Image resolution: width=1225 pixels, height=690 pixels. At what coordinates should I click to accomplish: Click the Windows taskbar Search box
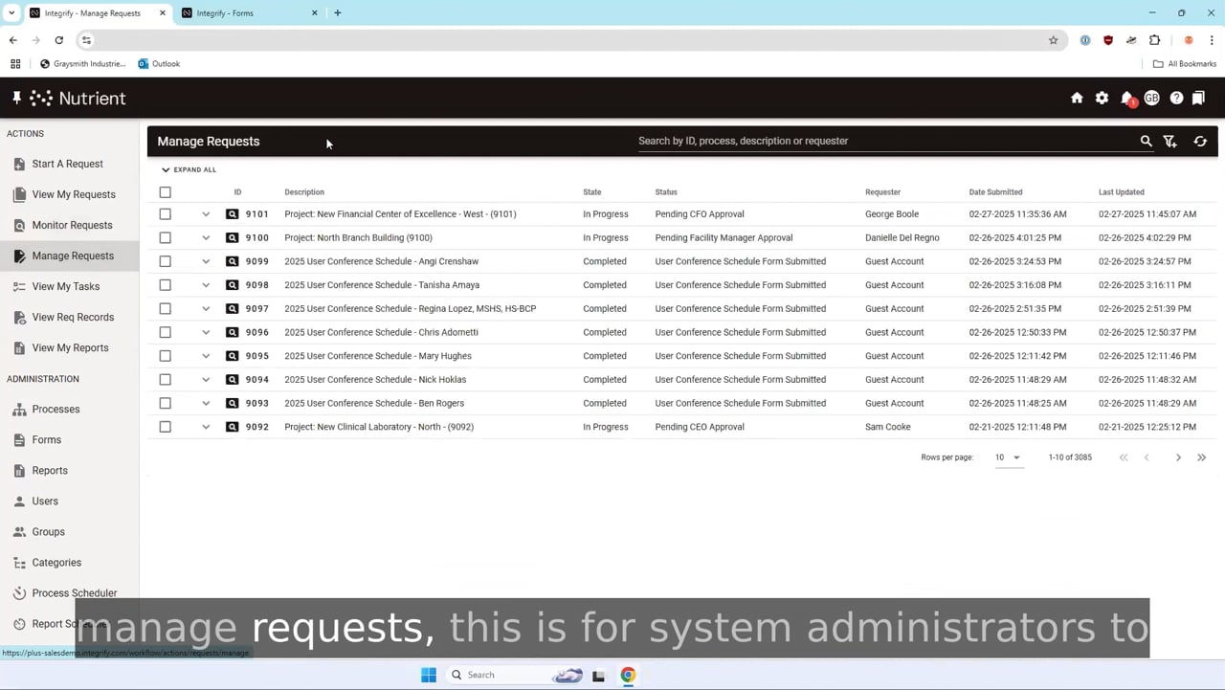coord(515,675)
